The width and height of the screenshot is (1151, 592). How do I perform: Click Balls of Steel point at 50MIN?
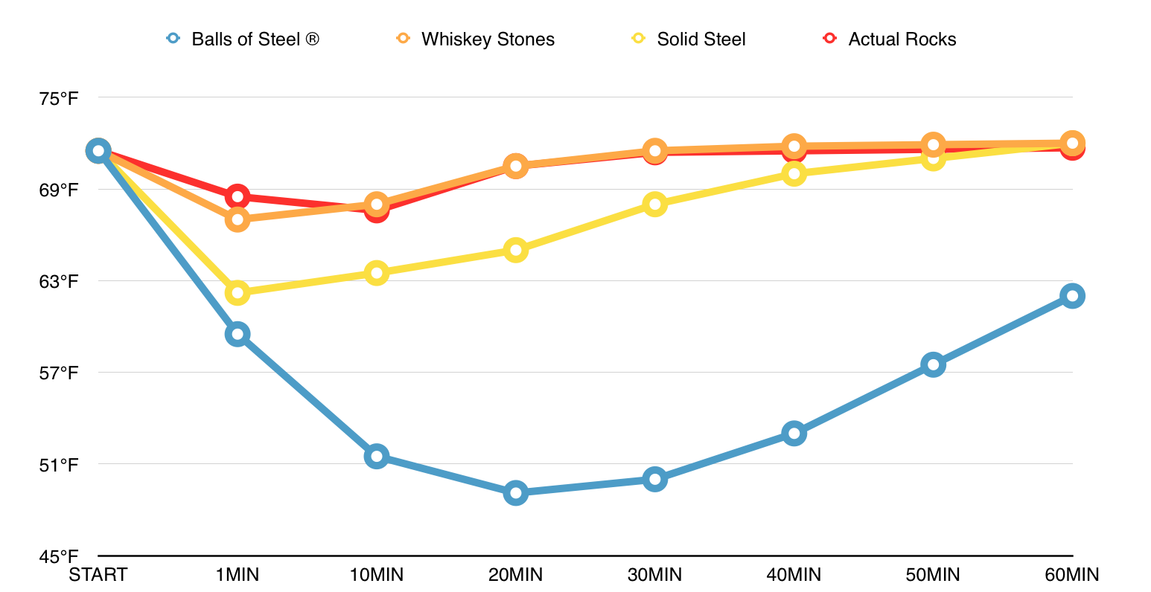[x=933, y=364]
